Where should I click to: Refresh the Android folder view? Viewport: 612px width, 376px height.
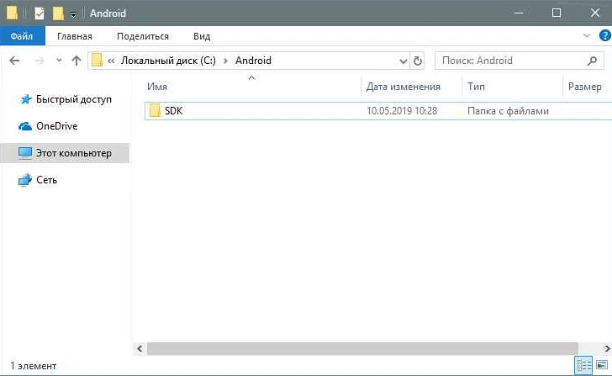(417, 61)
